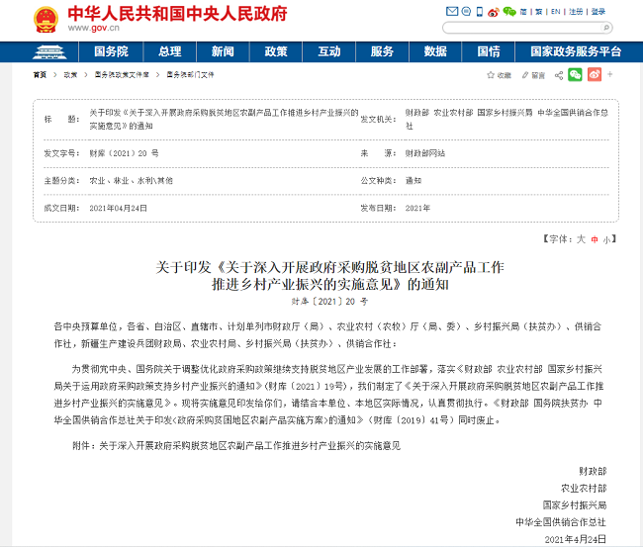Screen dimensions: 643x547
Task: Click the 登录 login link
Action: [597, 12]
